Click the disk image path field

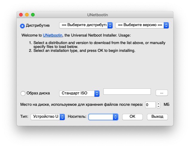coord(127,91)
